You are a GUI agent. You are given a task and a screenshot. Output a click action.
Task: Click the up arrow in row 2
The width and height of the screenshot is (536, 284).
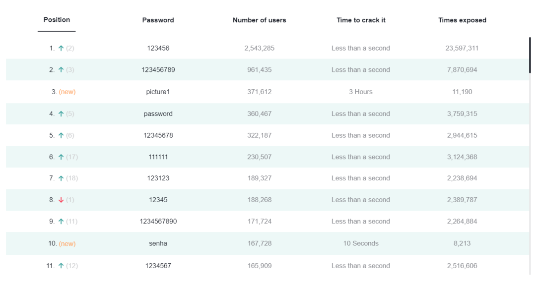pos(61,69)
